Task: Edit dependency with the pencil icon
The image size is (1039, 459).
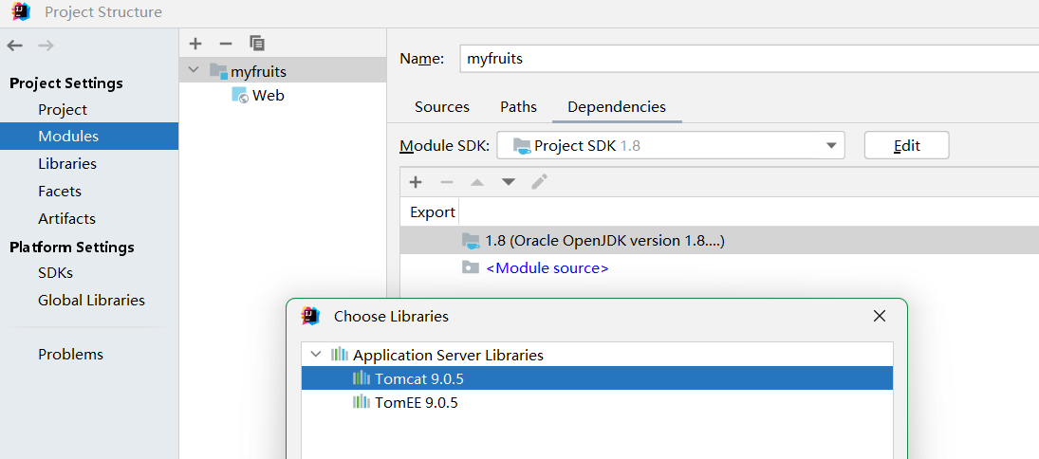Action: (539, 181)
